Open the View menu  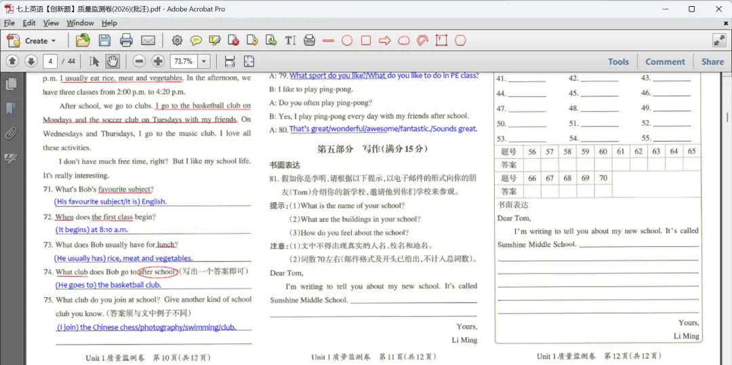coord(51,23)
